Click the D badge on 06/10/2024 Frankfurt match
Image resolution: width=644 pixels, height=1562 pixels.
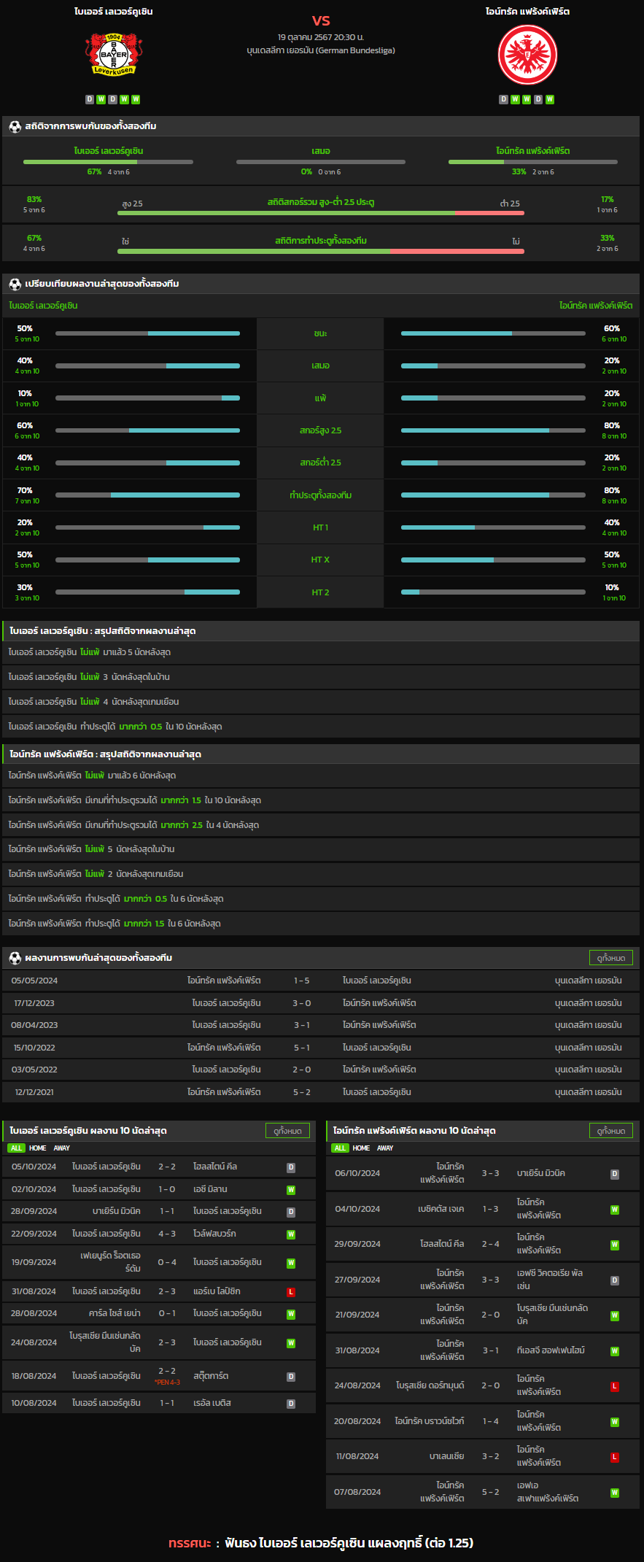[x=615, y=1174]
